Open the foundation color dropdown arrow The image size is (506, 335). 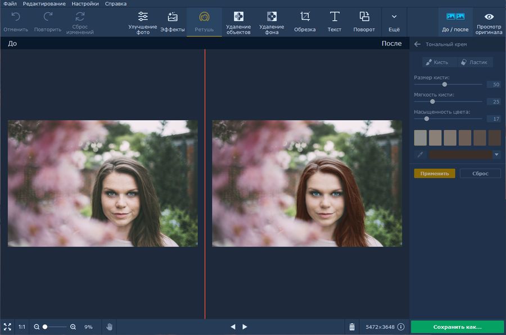click(496, 155)
